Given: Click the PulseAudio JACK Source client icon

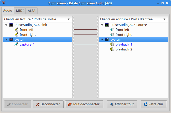Looking at the screenshot, I should 107,25.
